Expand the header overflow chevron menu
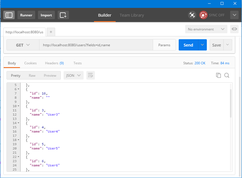Image resolution: width=242 pixels, height=178 pixels. click(x=234, y=15)
